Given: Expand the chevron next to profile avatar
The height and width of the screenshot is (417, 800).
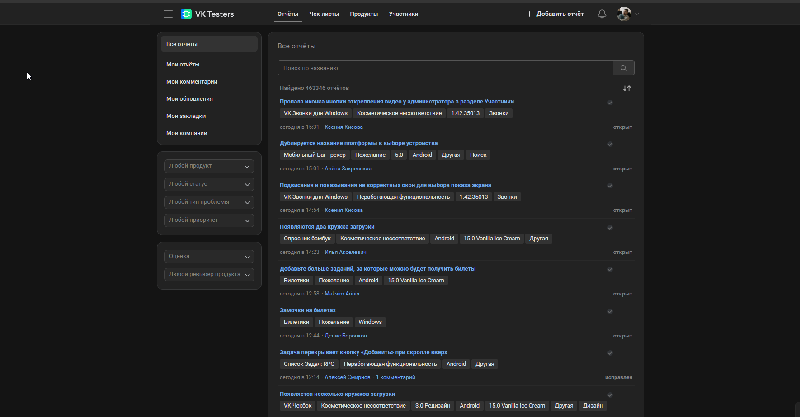Looking at the screenshot, I should coord(637,14).
